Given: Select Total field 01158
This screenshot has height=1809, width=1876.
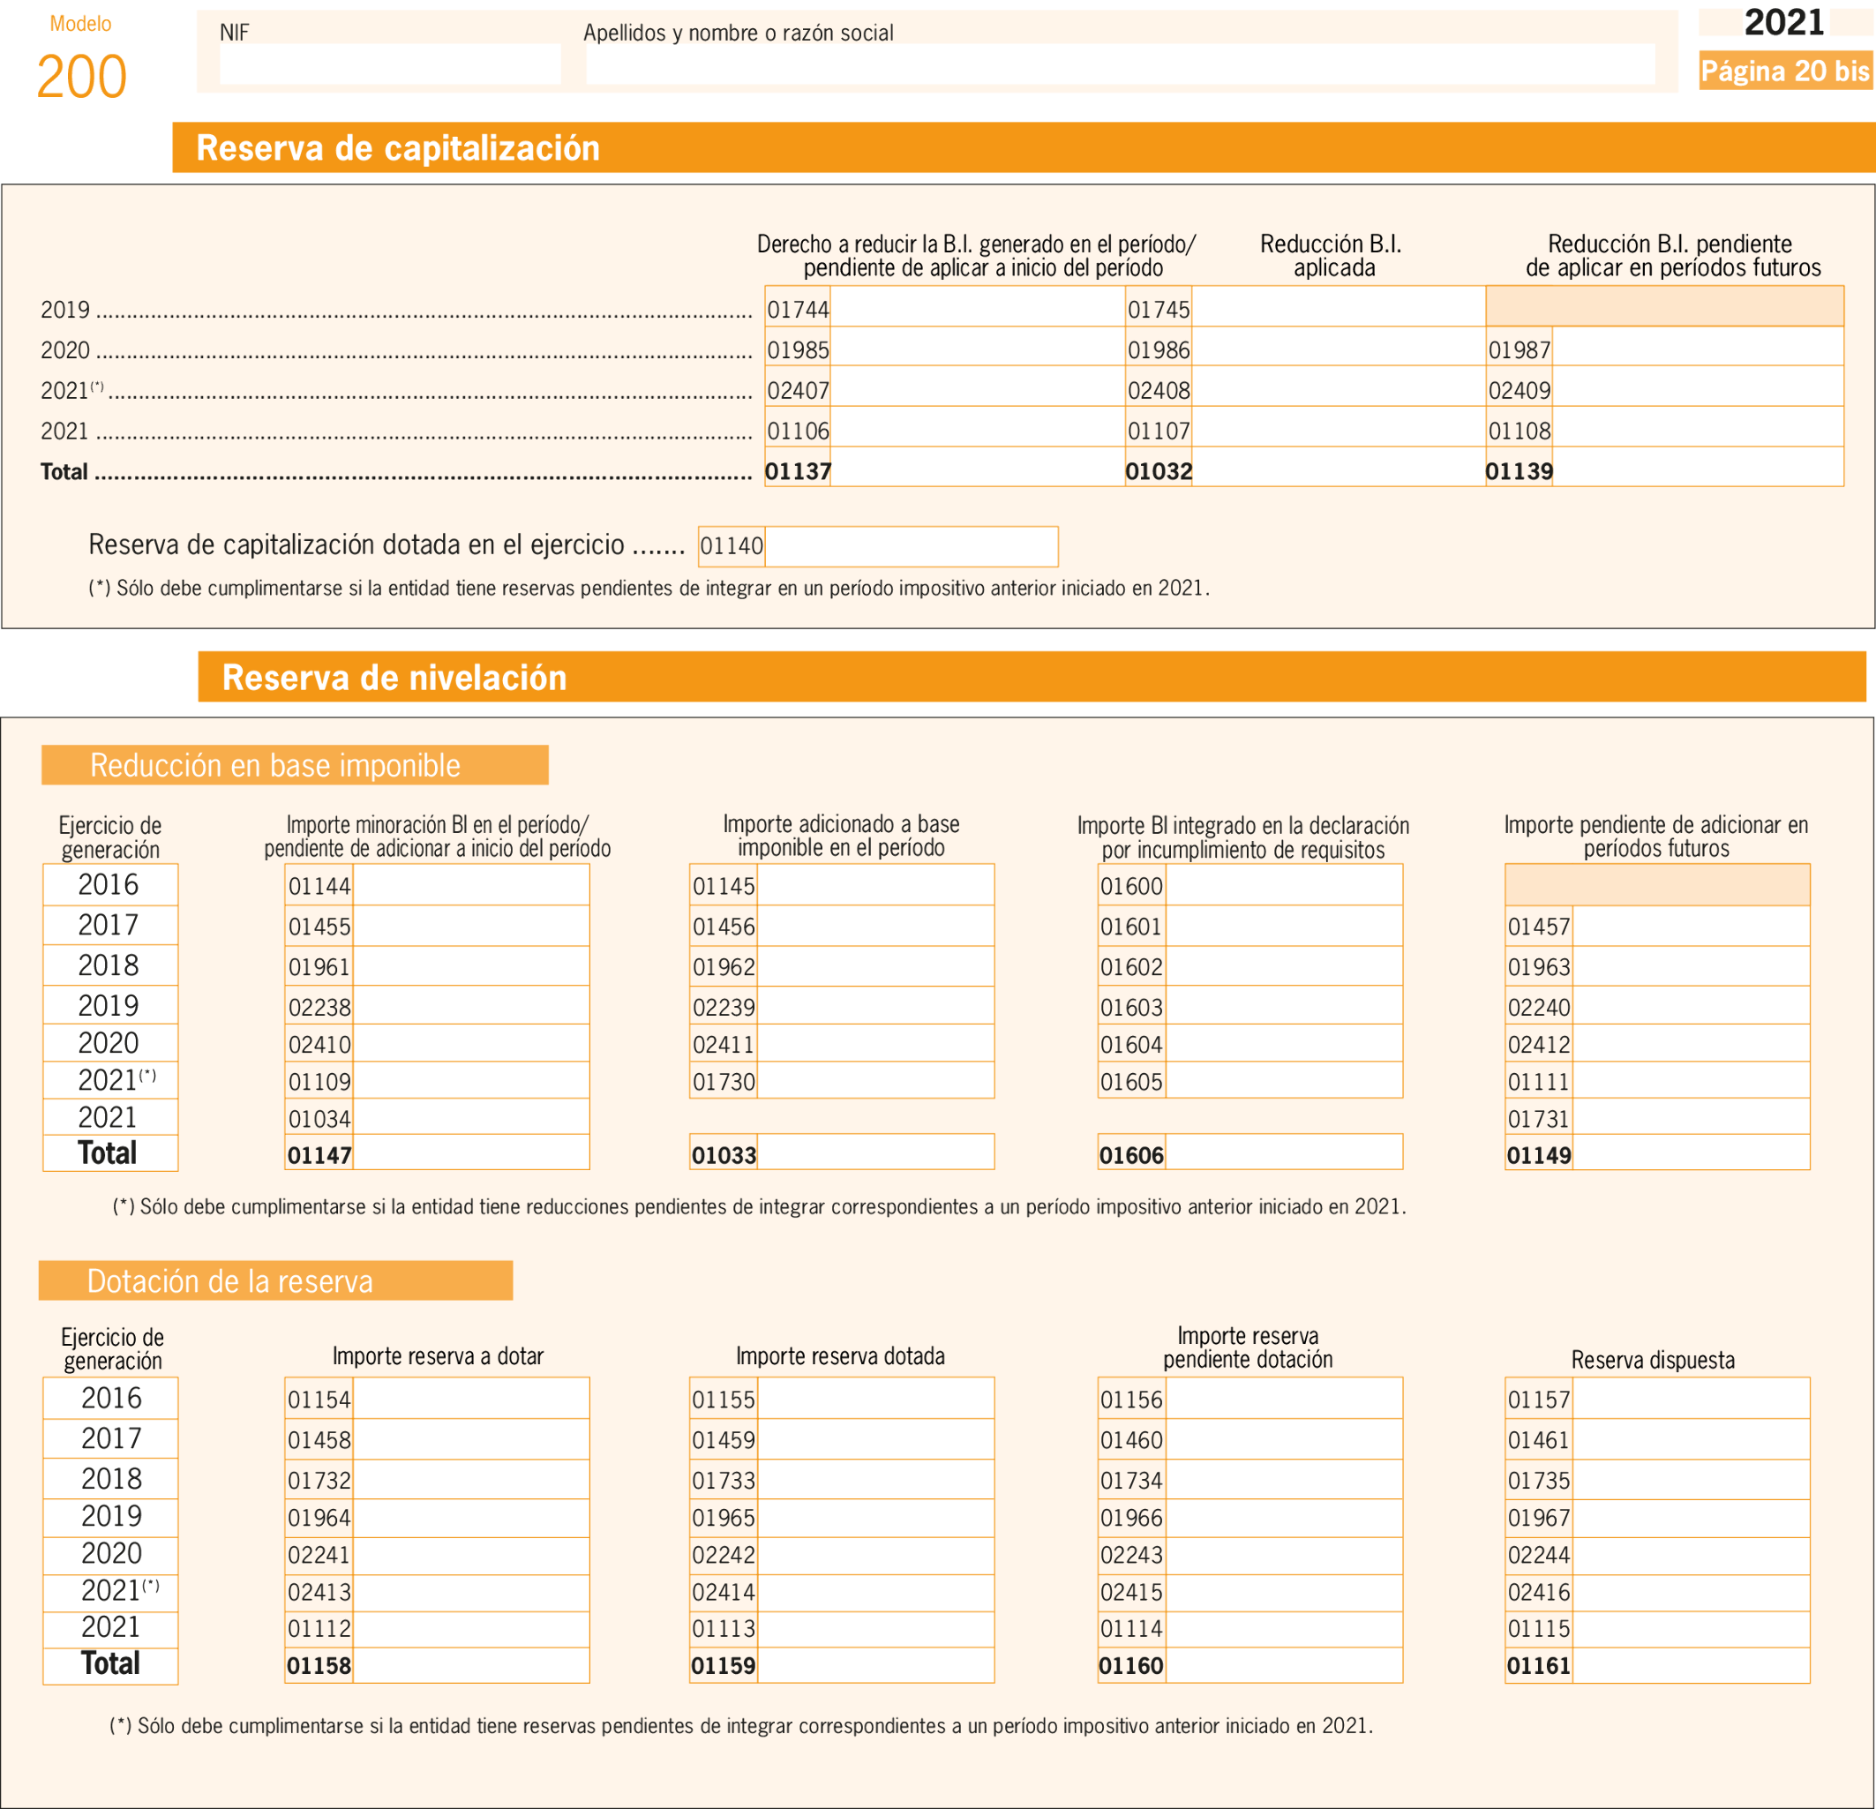Looking at the screenshot, I should 471,1665.
